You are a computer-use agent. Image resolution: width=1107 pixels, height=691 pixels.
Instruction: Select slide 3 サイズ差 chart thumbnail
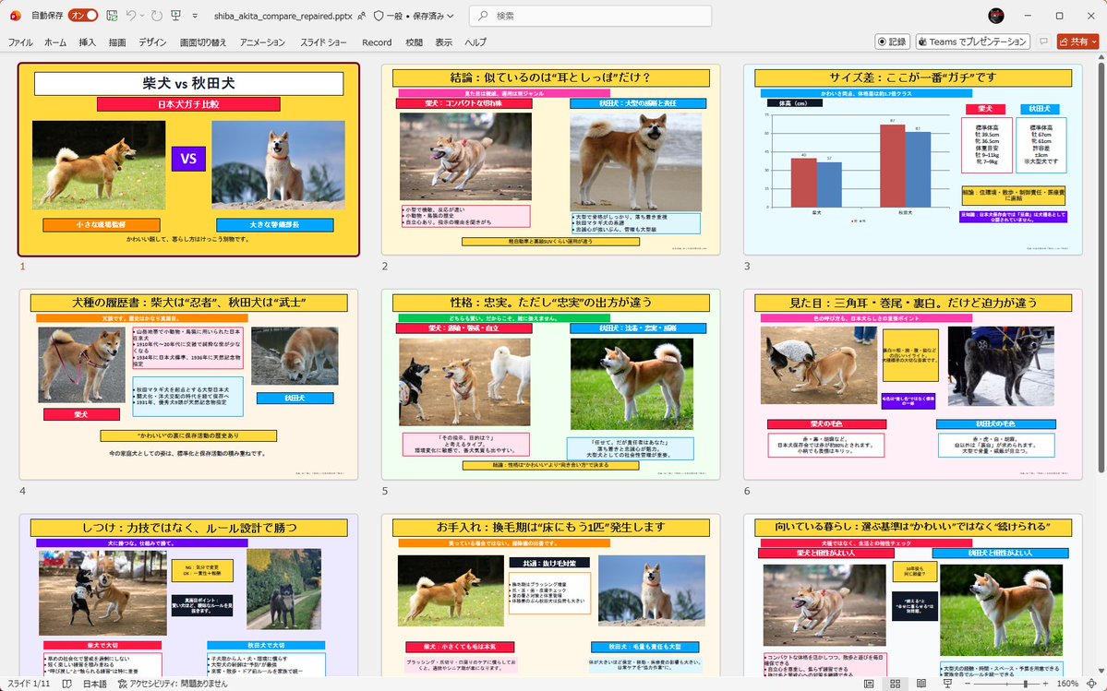click(x=913, y=160)
